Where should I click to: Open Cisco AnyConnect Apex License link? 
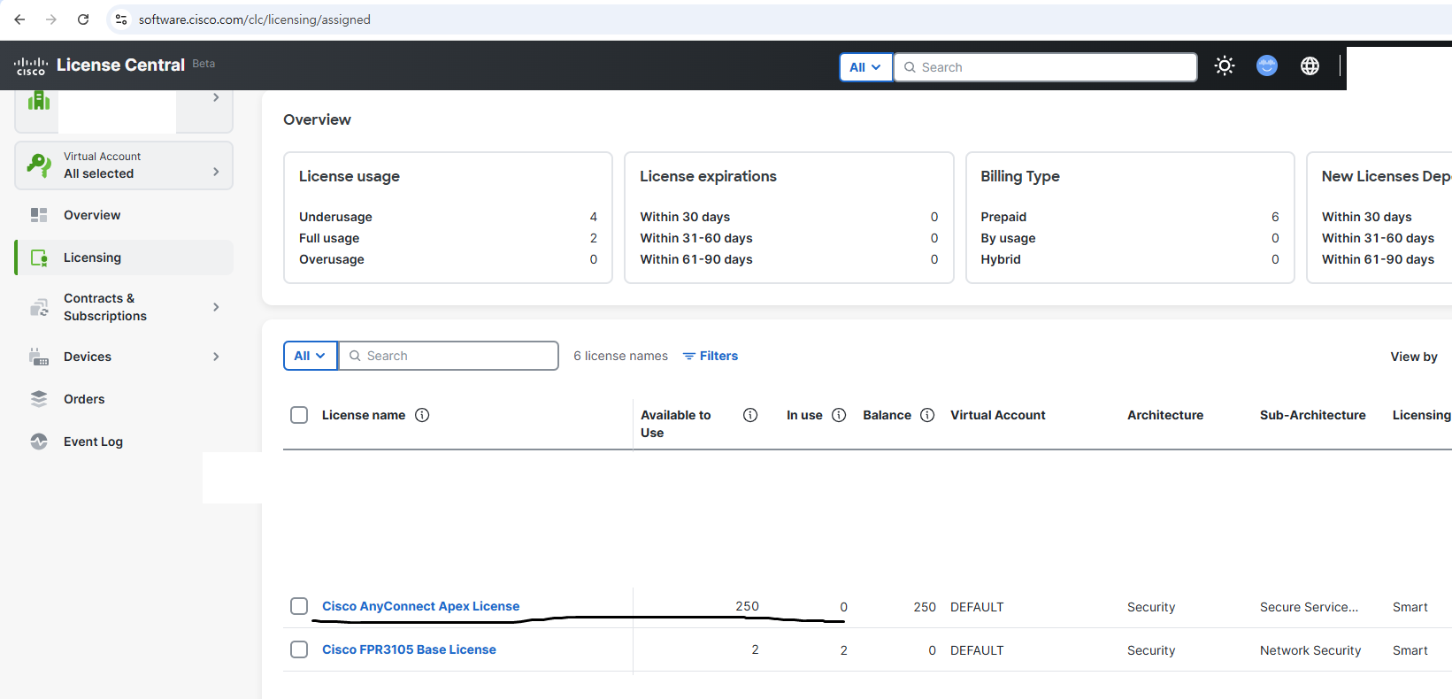(420, 606)
